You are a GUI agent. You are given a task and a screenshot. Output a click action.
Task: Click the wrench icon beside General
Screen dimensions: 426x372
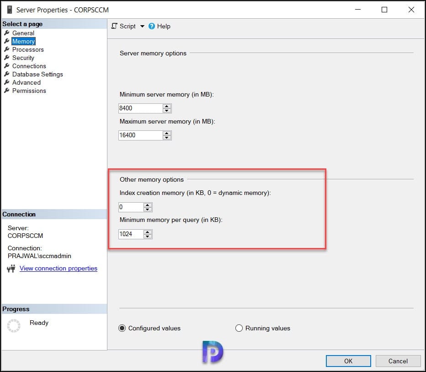tap(7, 32)
